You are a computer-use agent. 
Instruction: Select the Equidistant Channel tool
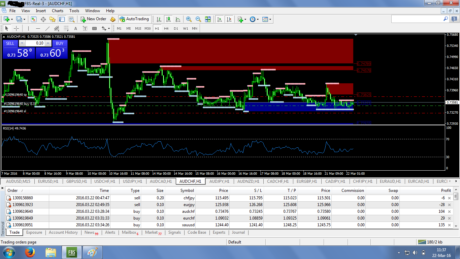click(x=57, y=28)
